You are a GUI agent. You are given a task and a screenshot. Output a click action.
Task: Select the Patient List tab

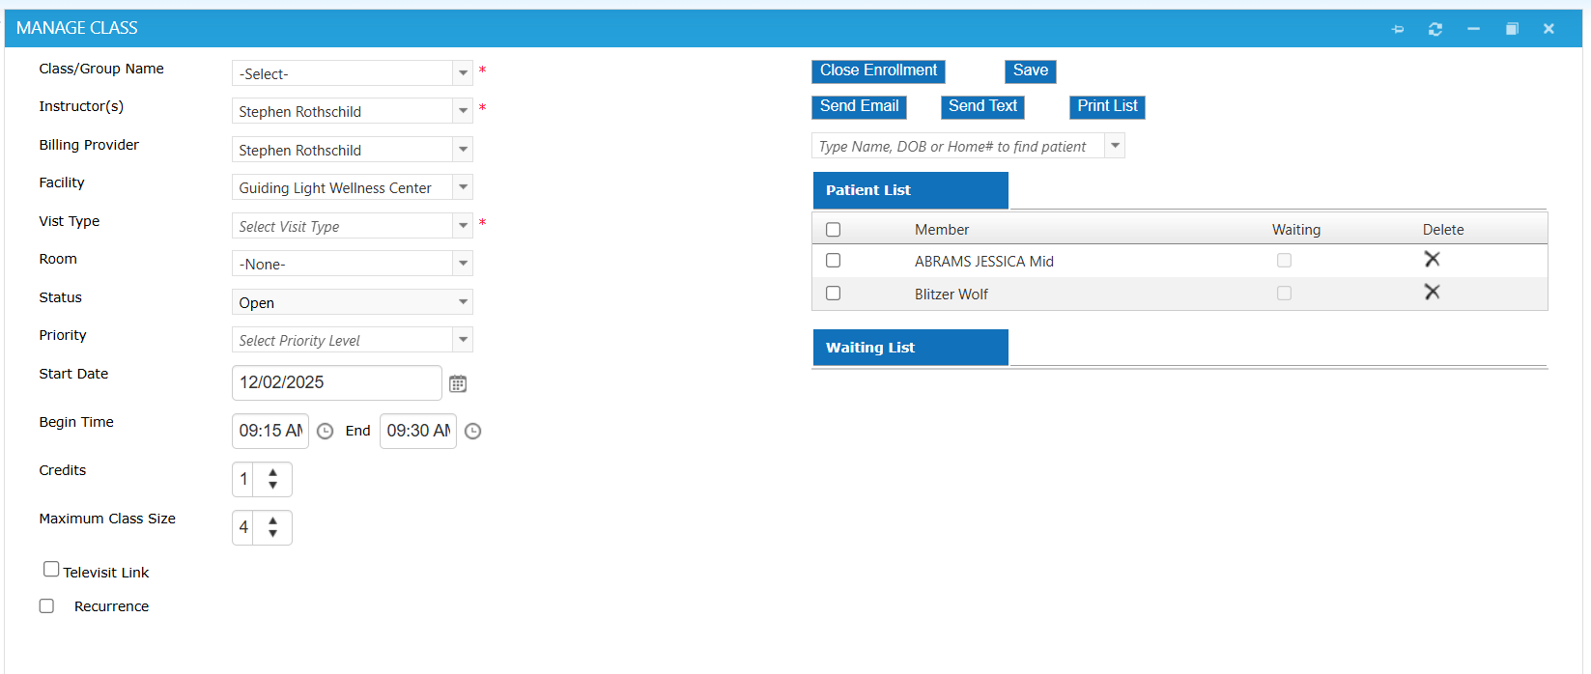(910, 190)
